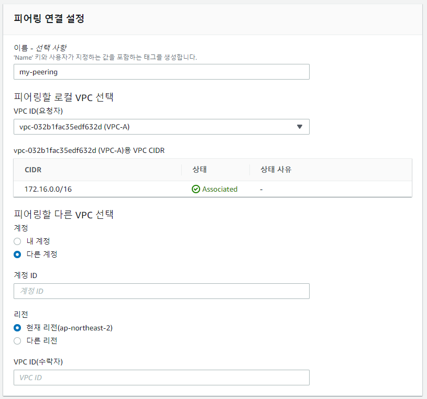Select the 내 계정 radio button
Image resolution: width=427 pixels, height=399 pixels.
point(17,241)
